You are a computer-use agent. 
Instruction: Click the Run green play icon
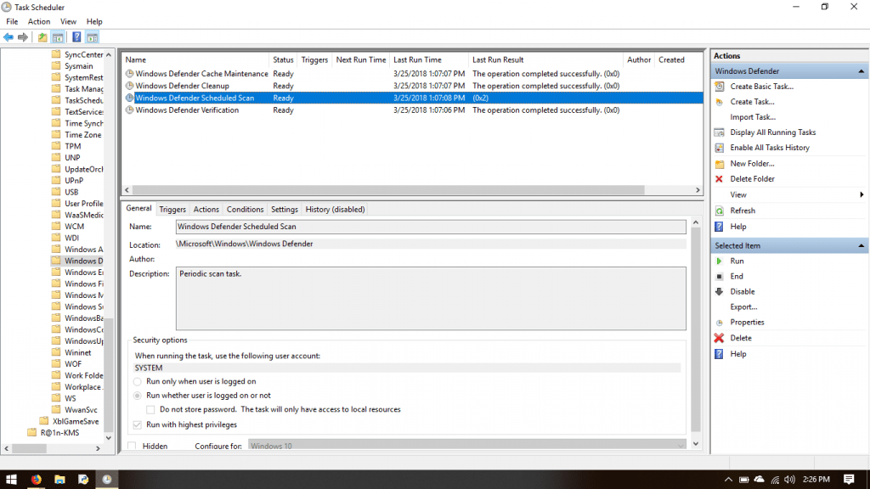[720, 261]
